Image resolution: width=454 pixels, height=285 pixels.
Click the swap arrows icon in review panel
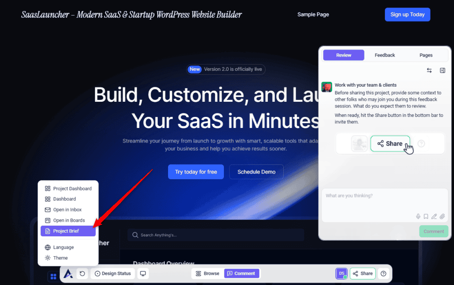coord(429,70)
